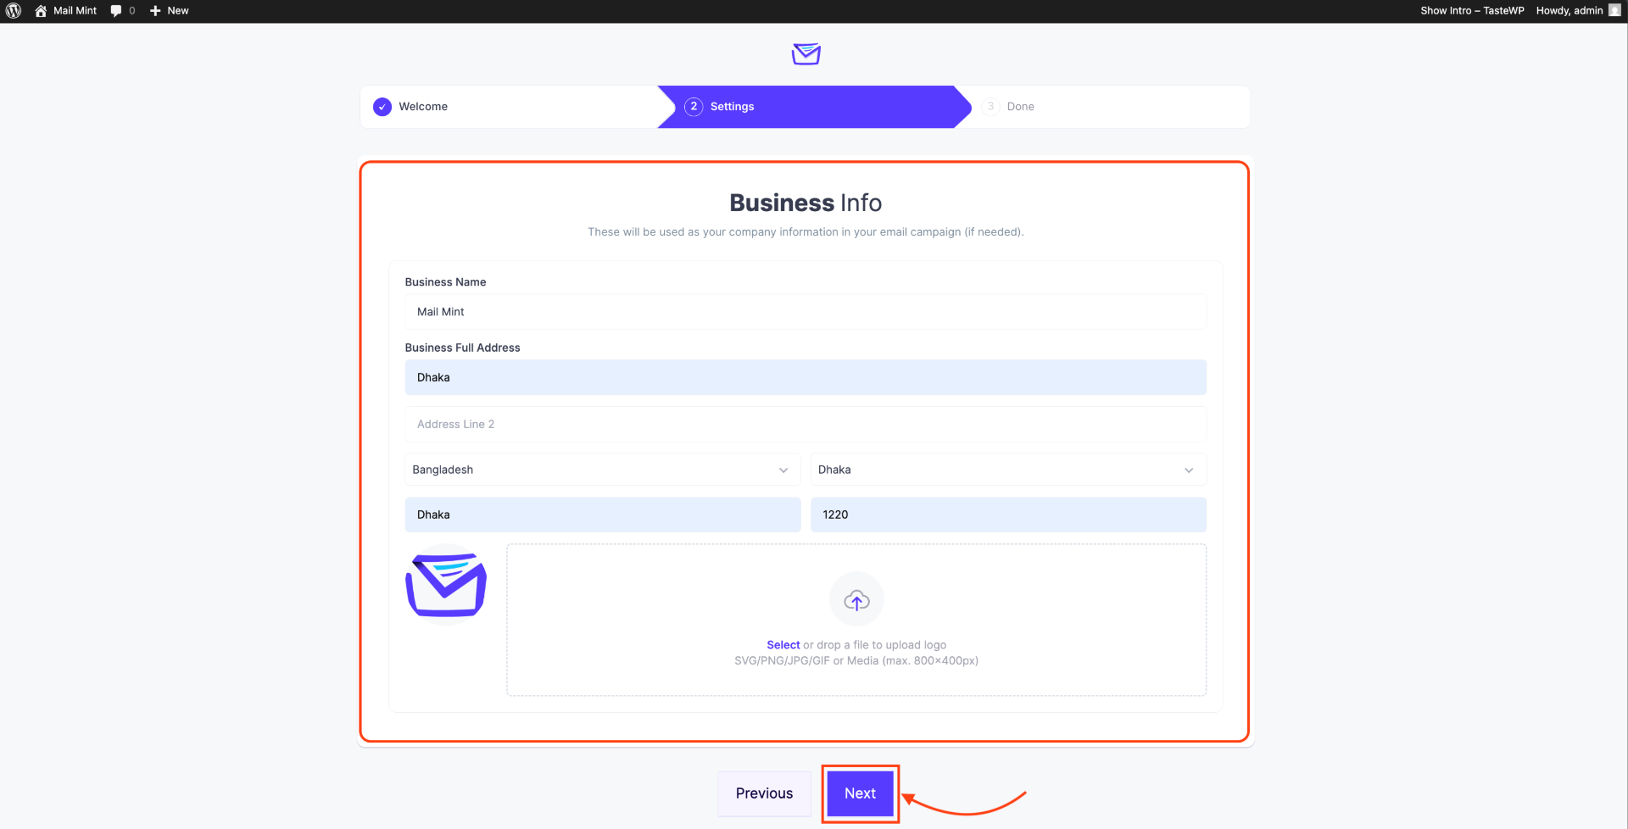Open the Bangladesh country dropdown
Screen dimensions: 1628x829
point(602,470)
